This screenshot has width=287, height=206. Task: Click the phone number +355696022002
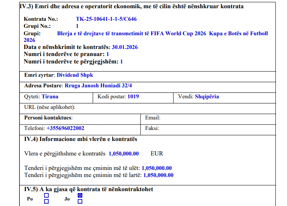(x=65, y=128)
